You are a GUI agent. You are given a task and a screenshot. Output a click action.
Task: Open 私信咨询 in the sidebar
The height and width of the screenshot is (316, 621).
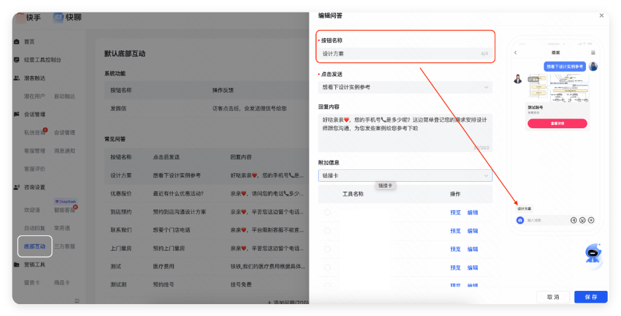(x=34, y=133)
